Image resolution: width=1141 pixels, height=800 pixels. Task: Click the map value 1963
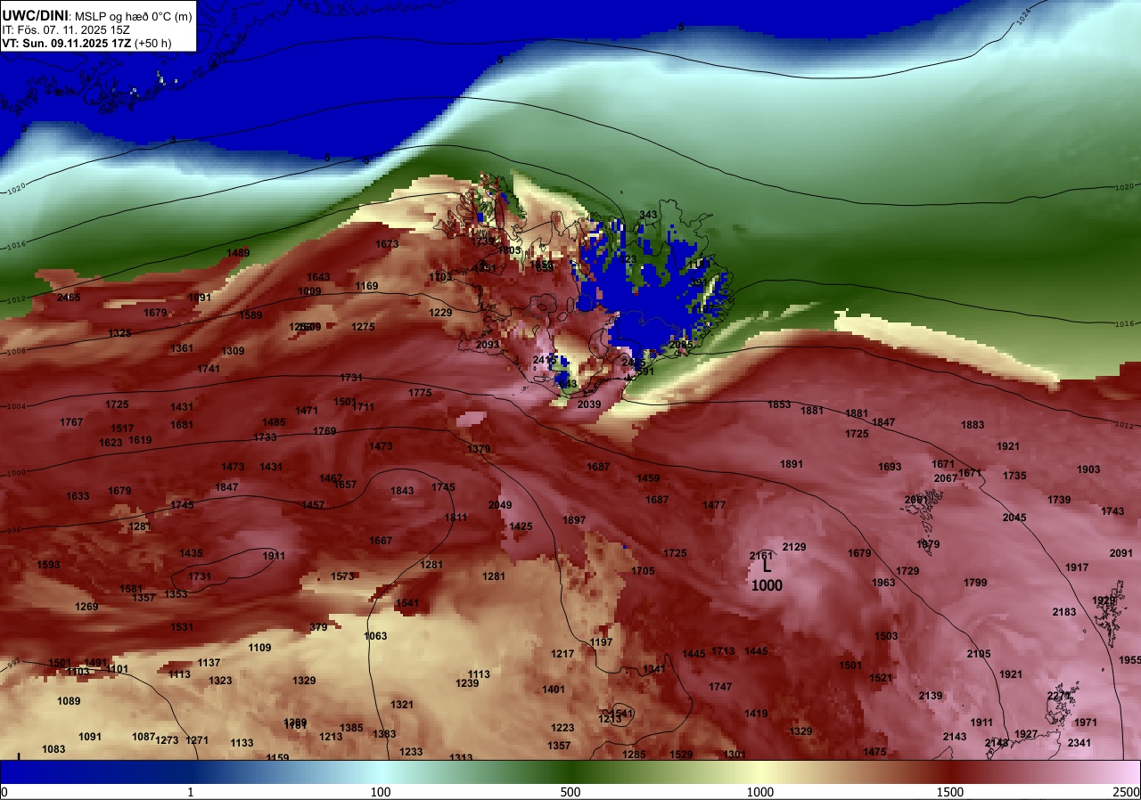[883, 583]
